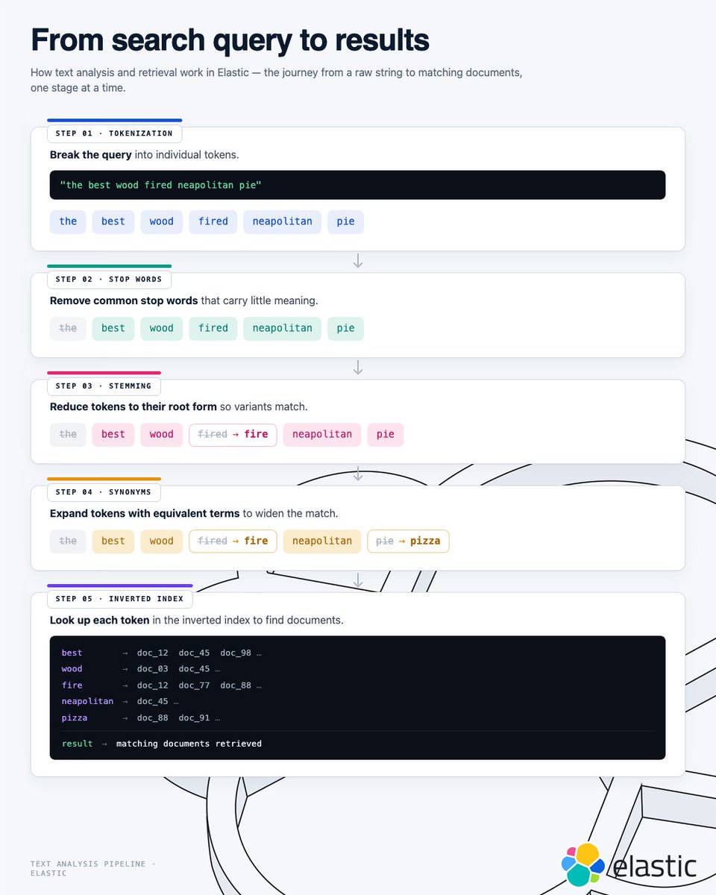Click "doc_03" in the wood index row

153,670
